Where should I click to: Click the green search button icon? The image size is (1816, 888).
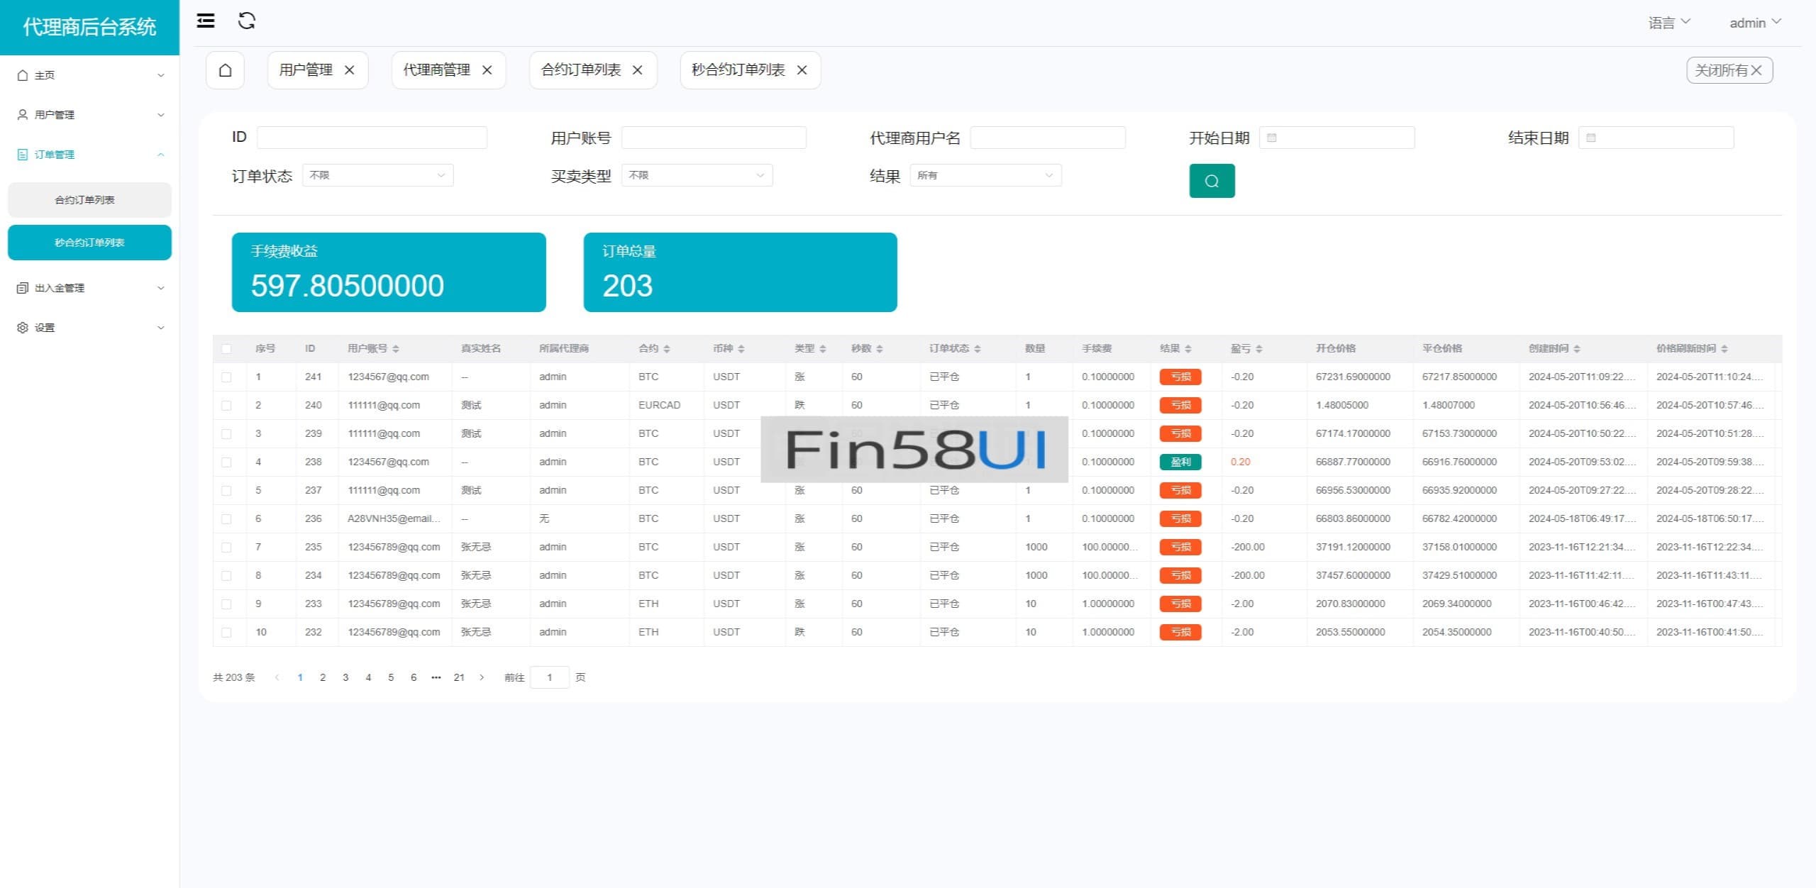point(1212,181)
